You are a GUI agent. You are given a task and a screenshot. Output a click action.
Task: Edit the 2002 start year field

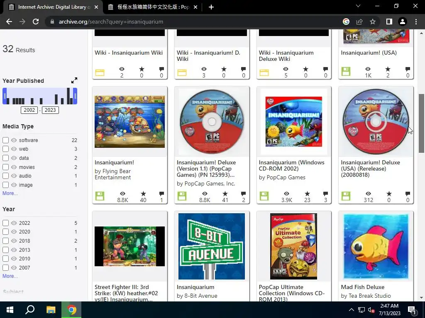point(29,110)
